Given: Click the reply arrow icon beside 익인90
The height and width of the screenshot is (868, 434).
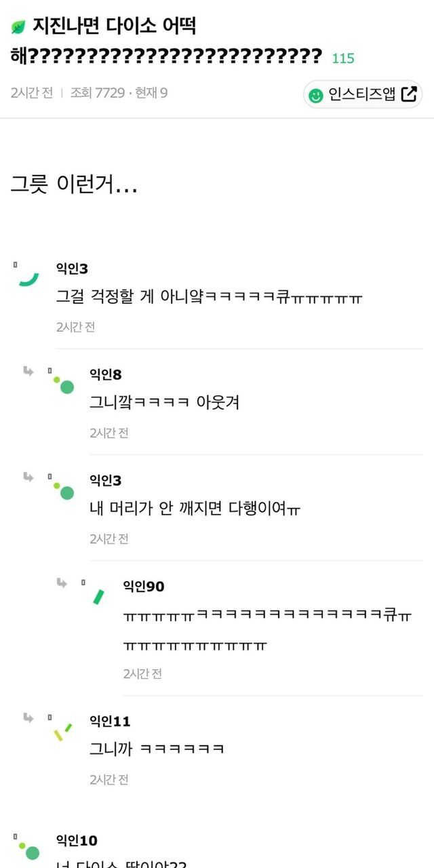Looking at the screenshot, I should click(x=62, y=583).
